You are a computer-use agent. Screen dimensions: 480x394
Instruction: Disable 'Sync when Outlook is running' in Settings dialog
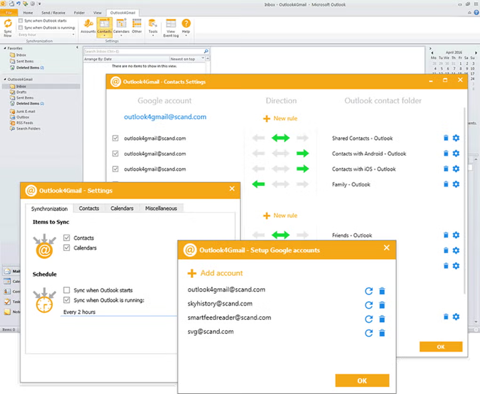[67, 300]
